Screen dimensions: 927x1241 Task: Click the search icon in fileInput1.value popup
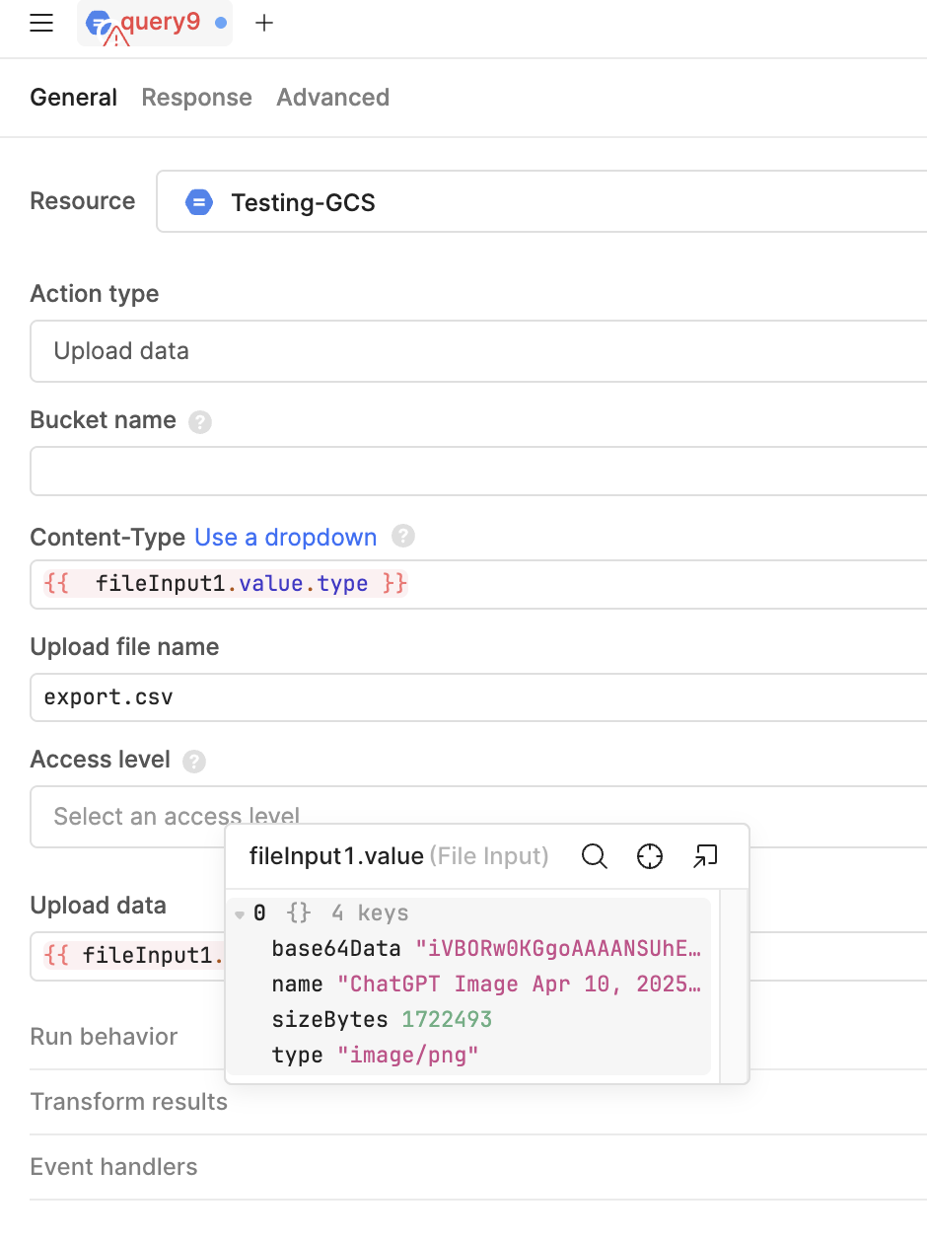click(x=594, y=856)
